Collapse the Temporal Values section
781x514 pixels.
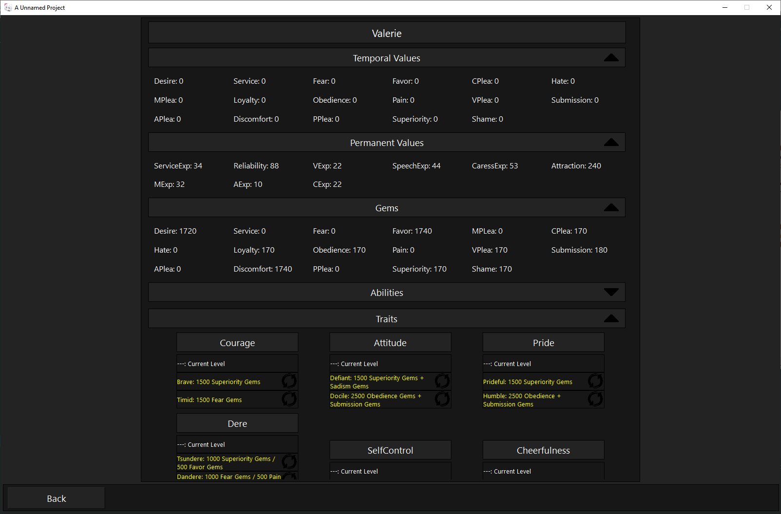(611, 58)
